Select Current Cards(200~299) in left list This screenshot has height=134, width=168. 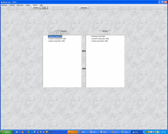click(57, 39)
